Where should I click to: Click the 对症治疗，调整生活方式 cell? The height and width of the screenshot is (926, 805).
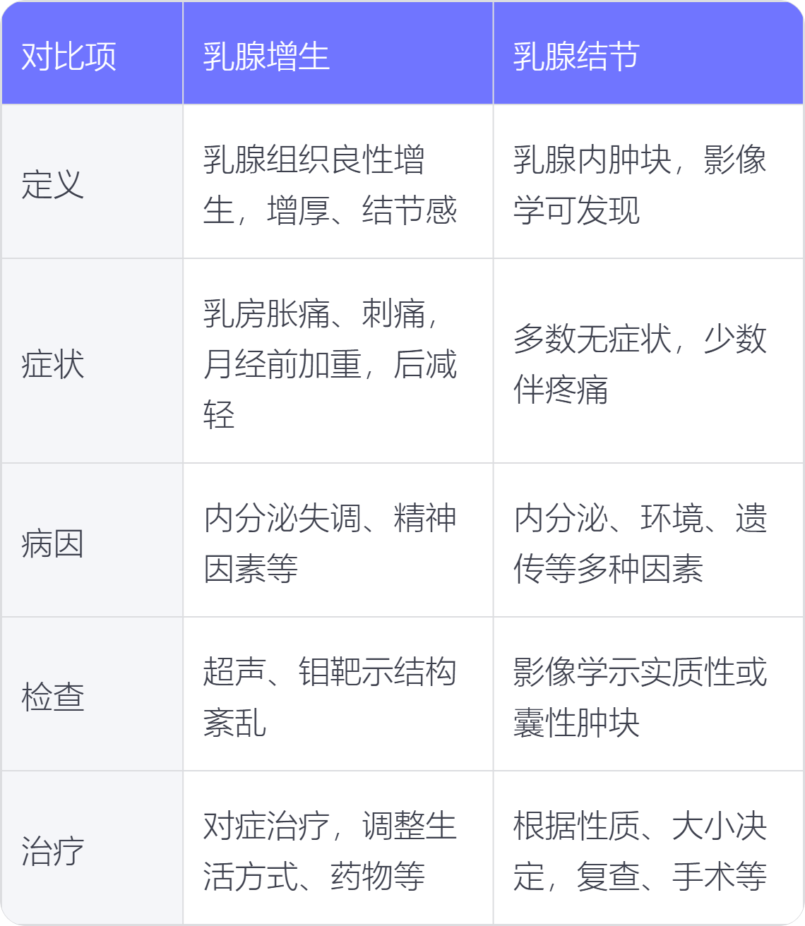point(330,851)
